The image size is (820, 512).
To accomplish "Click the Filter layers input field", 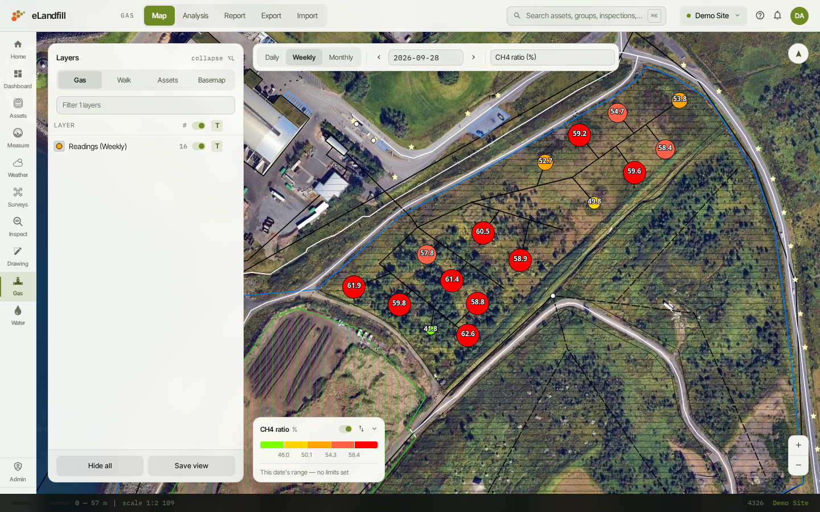I will [x=146, y=105].
